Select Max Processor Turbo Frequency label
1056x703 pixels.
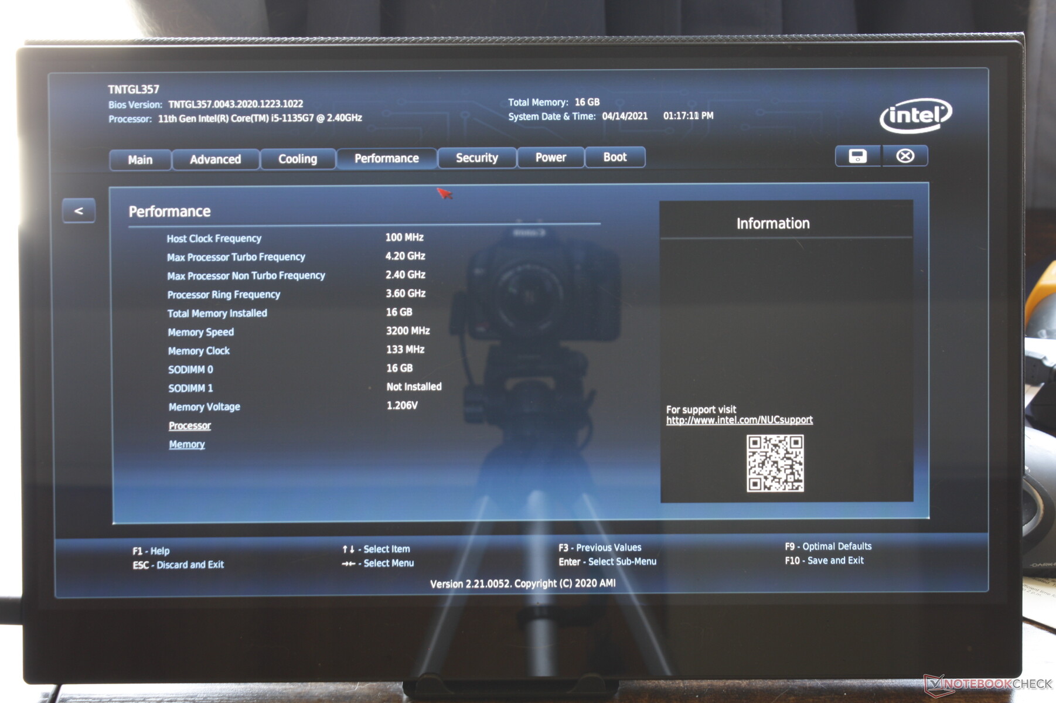point(236,257)
